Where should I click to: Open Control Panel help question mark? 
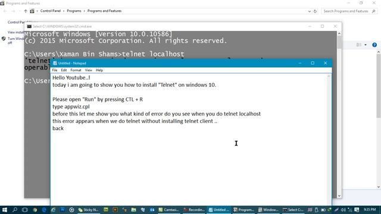click(x=374, y=45)
